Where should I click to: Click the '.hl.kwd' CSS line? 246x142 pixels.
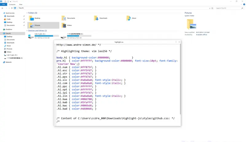(76, 109)
